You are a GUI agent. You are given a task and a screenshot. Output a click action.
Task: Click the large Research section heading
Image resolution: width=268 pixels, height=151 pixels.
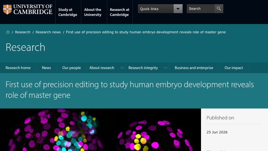(x=25, y=47)
